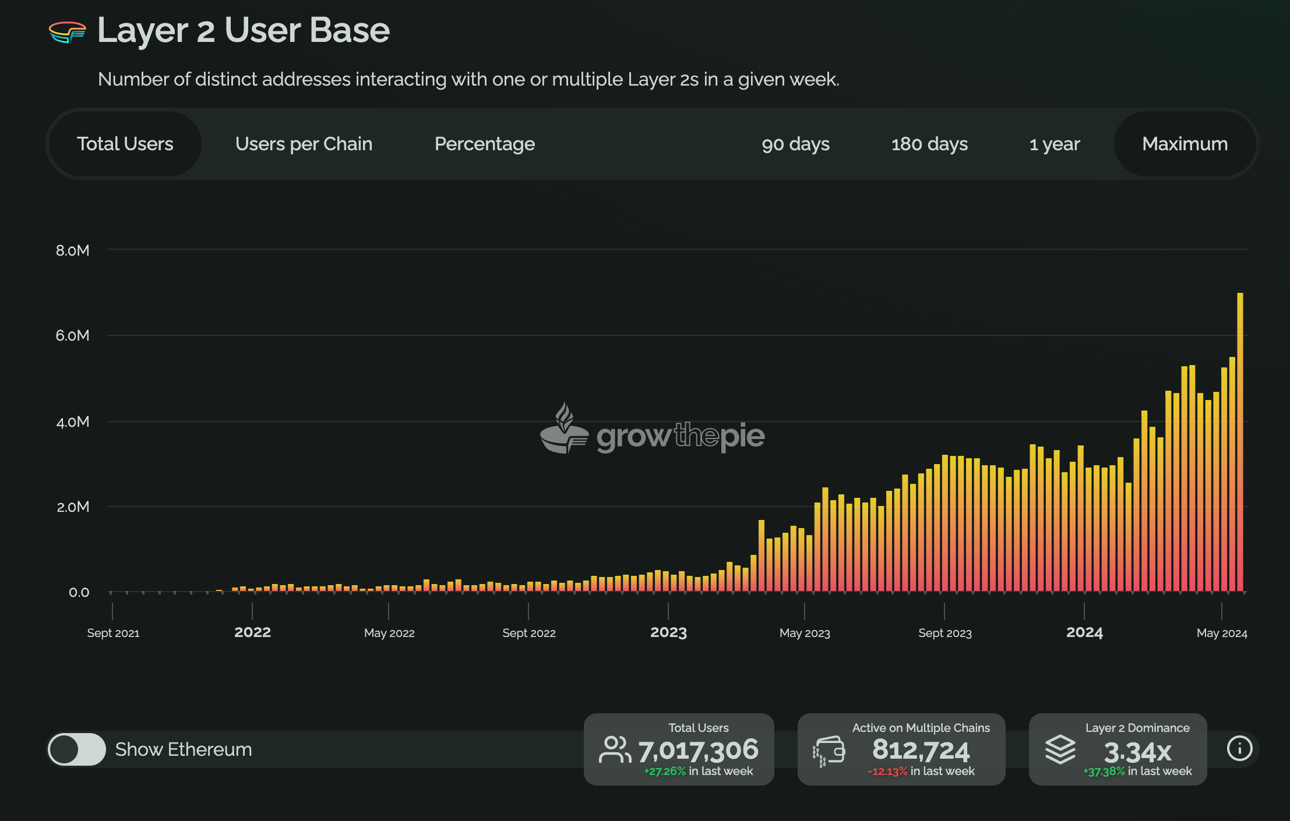Viewport: 1290px width, 821px height.
Task: Click the 2024 x-axis marker
Action: click(1084, 632)
